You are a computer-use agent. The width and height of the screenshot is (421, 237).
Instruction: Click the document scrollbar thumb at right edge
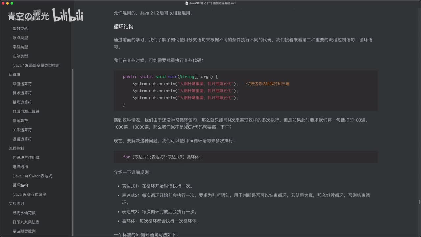[419, 202]
